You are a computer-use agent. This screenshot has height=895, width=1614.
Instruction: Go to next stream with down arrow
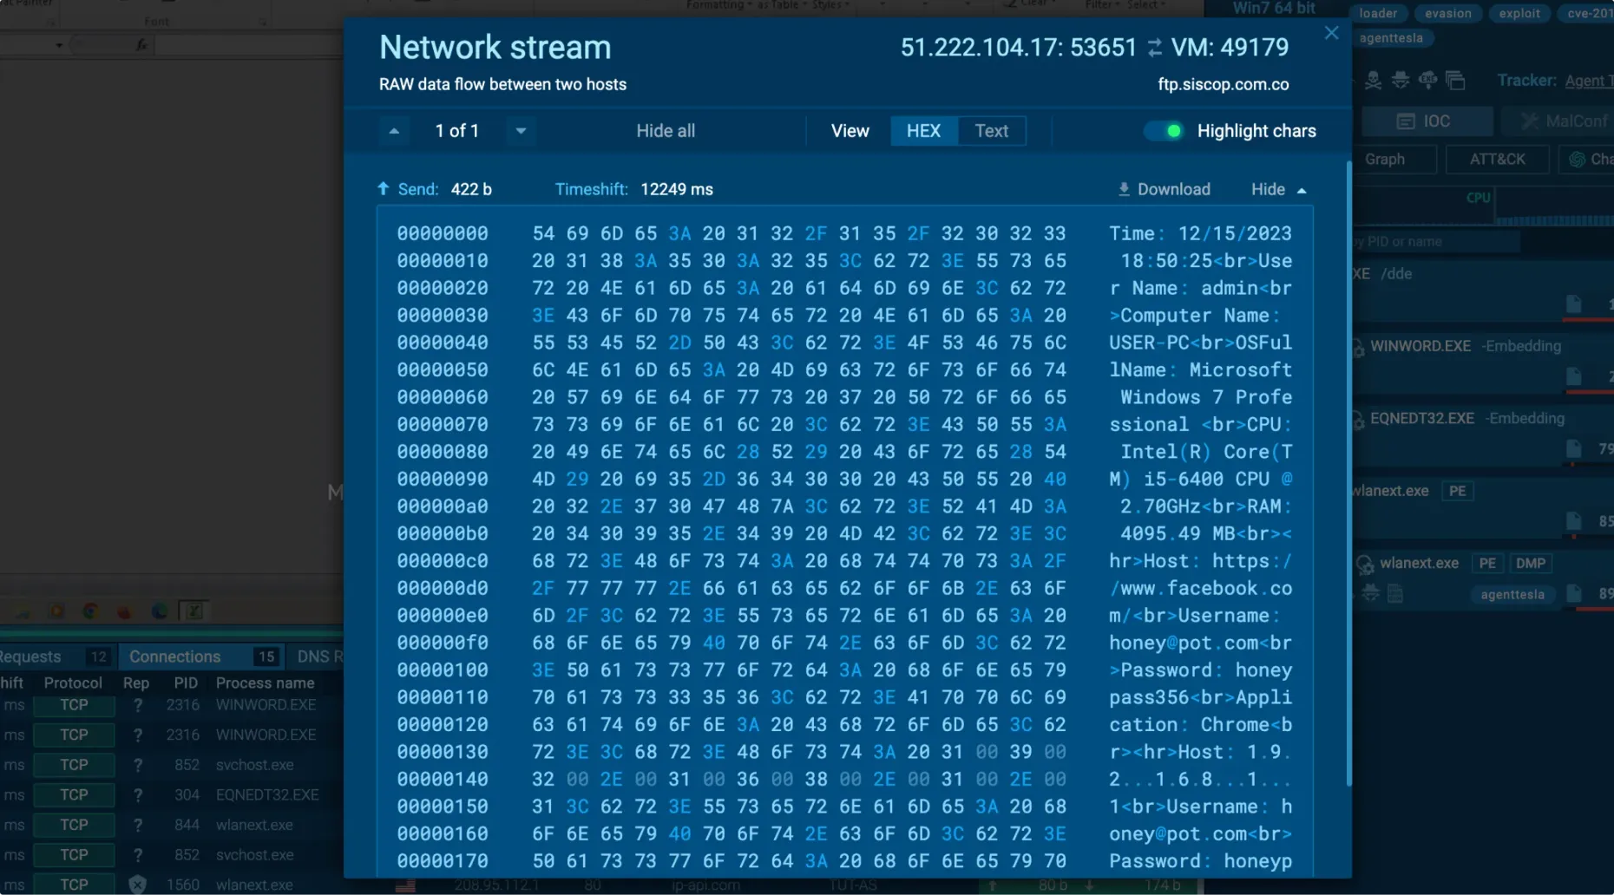(521, 131)
